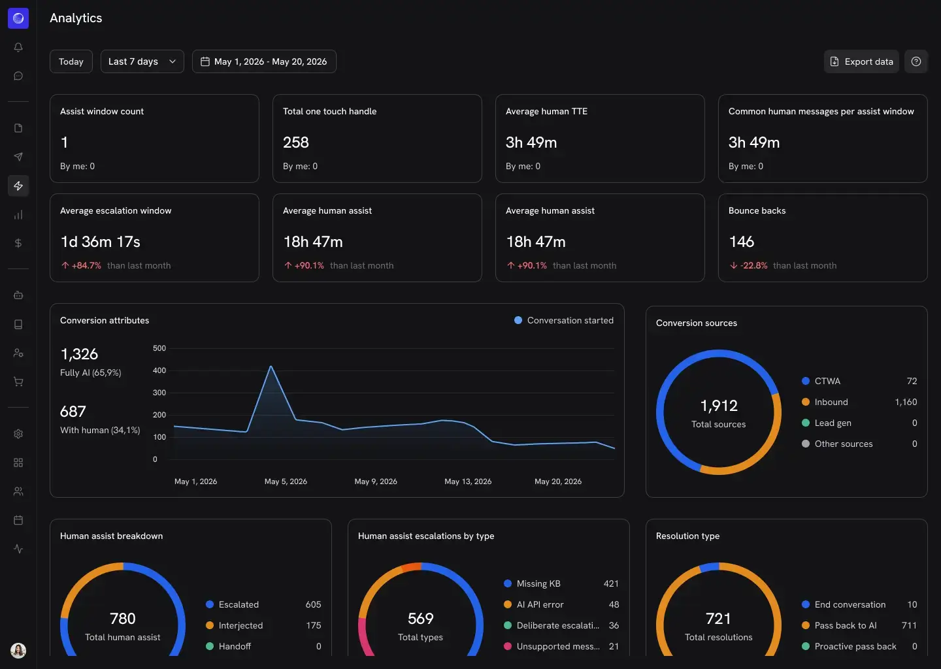Click the Interjected legend entry
Screen dimensions: 941x669
pyautogui.click(x=263, y=625)
